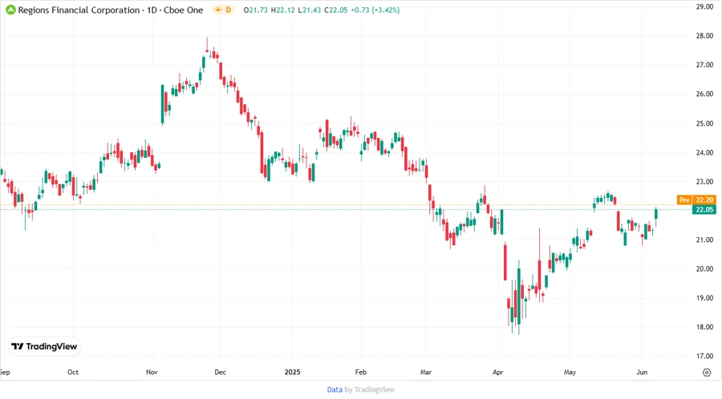The width and height of the screenshot is (722, 399).
Task: Click the Feb time axis label
Action: click(x=360, y=373)
